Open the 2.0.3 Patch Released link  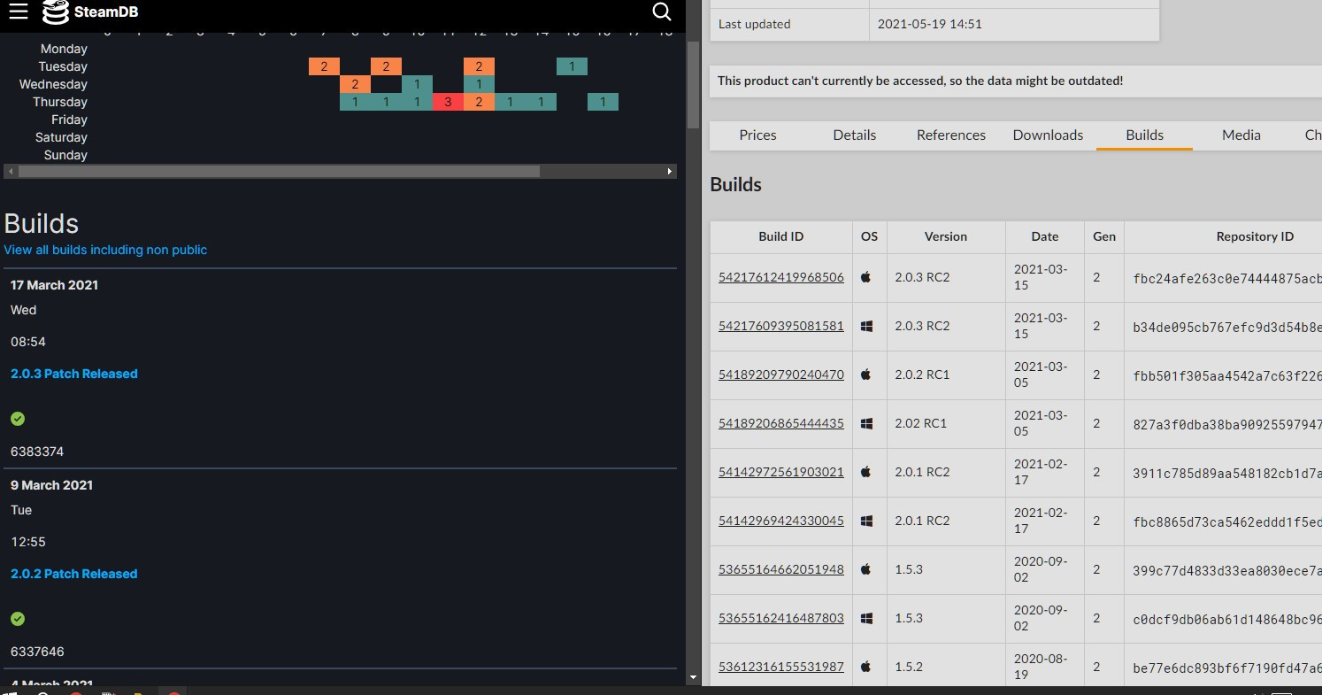pyautogui.click(x=74, y=374)
